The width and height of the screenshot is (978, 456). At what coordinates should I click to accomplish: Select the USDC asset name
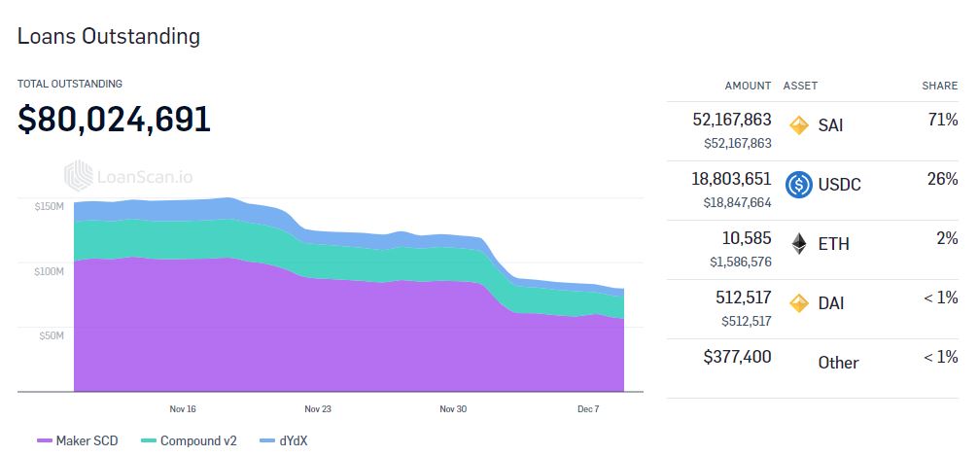tap(840, 185)
